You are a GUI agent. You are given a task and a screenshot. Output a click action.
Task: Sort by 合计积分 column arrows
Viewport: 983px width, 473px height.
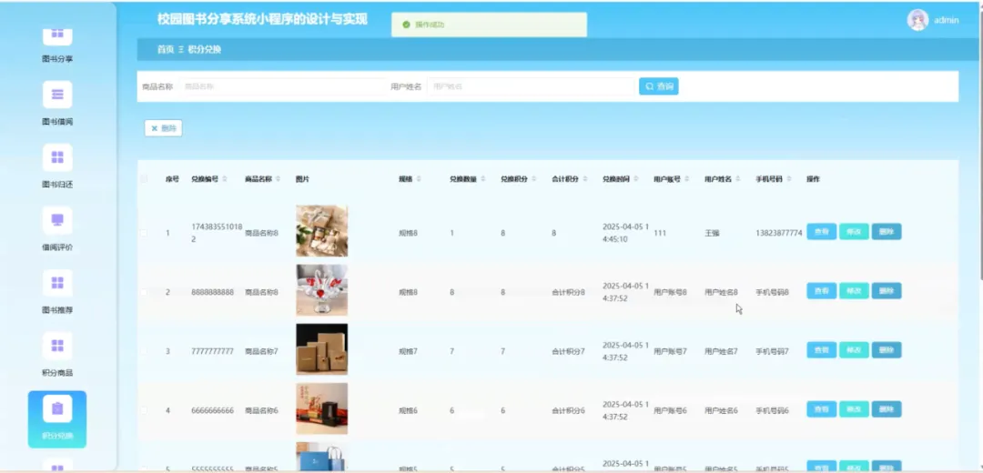[x=584, y=179]
